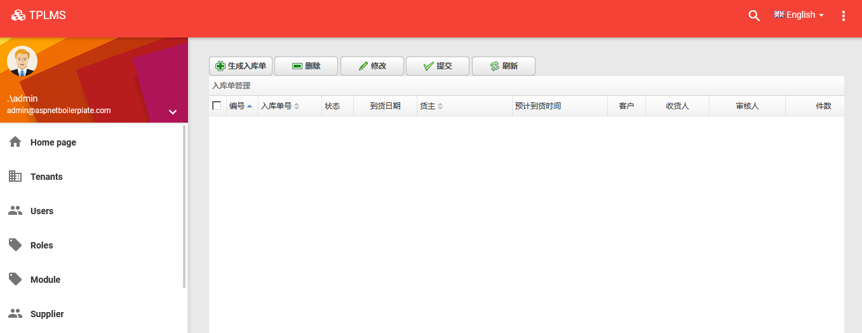Open the Roles menu item
This screenshot has width=862, height=333.
point(91,245)
